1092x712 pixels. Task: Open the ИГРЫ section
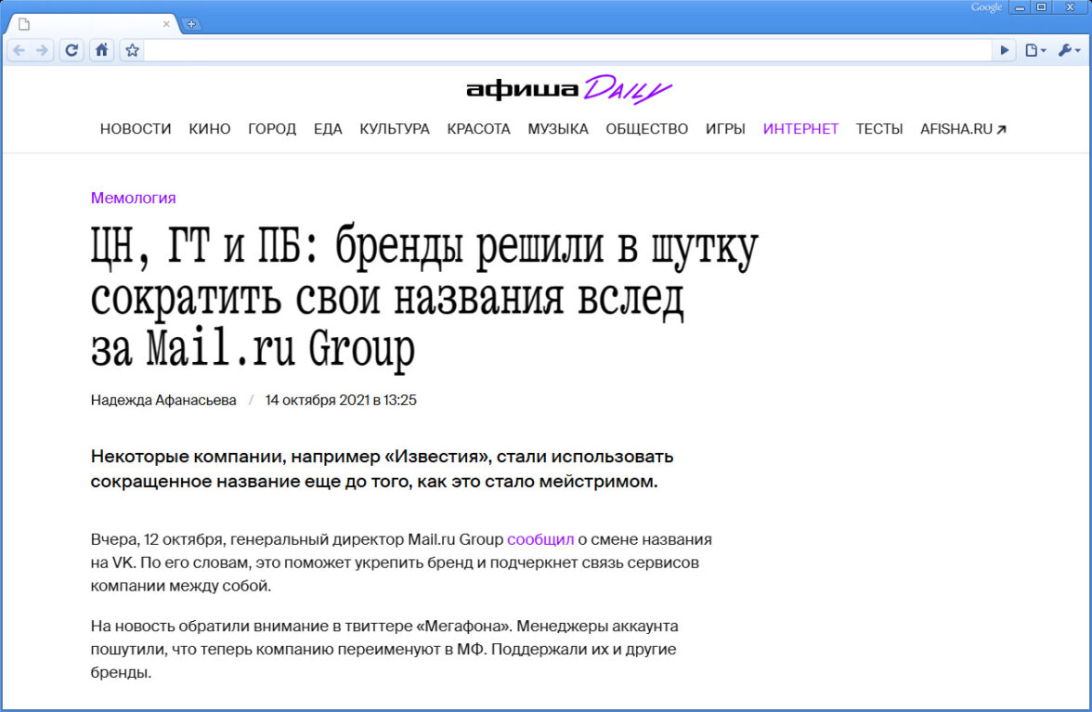coord(725,129)
